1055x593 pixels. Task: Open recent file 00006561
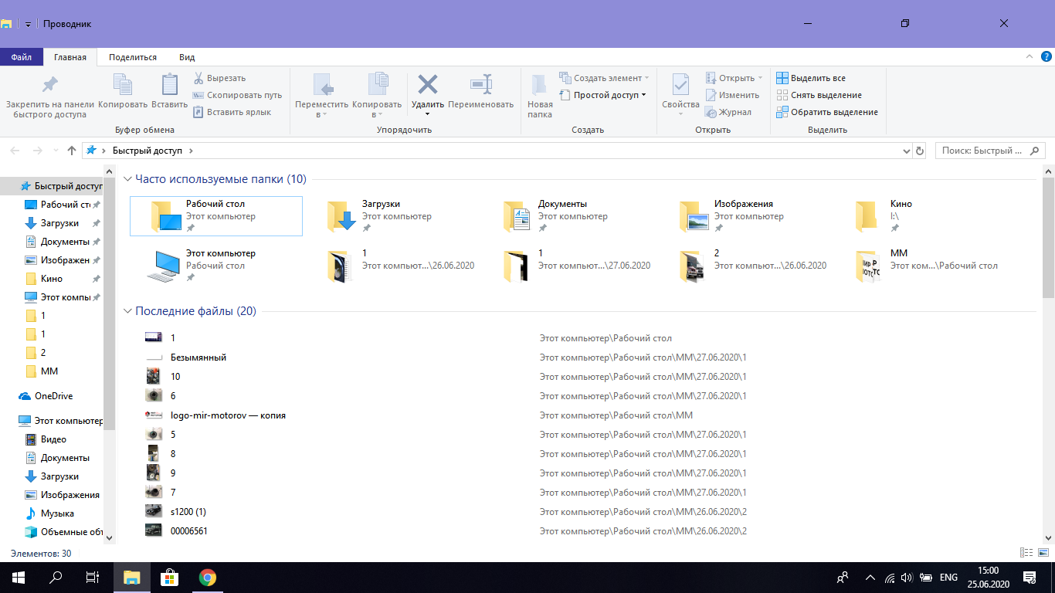point(189,531)
